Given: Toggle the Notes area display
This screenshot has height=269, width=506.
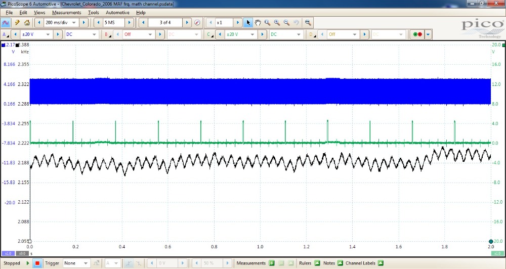Looking at the screenshot, I should click(x=340, y=263).
